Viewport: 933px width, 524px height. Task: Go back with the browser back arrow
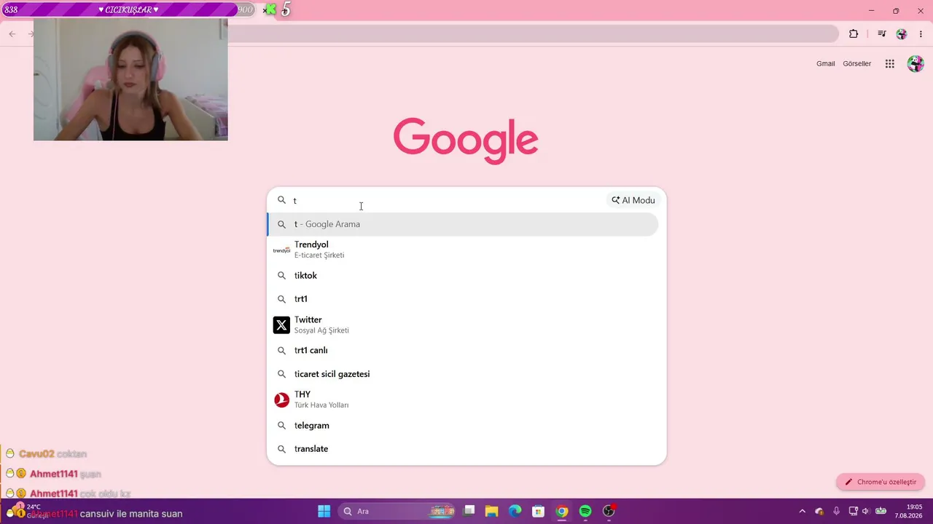coord(12,33)
